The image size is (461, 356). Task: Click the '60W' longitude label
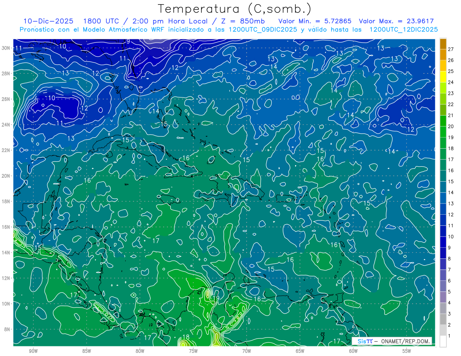pos(353,351)
